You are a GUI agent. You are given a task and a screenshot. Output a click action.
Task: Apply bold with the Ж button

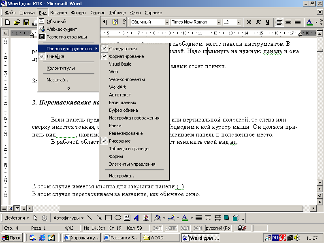point(249,22)
